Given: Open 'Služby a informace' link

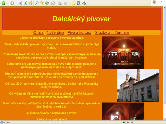Looking at the screenshot, I should click(112, 33).
